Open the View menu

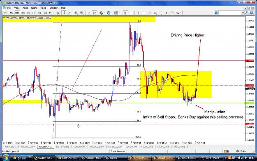[x=16, y=8]
